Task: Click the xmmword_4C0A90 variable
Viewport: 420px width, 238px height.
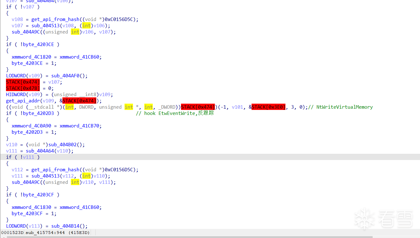Action: point(31,126)
